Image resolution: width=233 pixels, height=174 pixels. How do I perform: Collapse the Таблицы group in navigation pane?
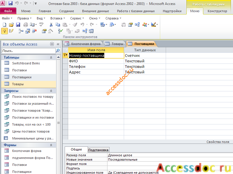(x=51, y=57)
